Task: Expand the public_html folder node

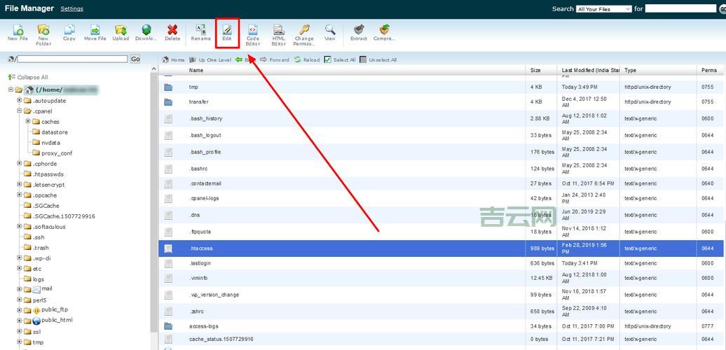Action: [x=20, y=321]
